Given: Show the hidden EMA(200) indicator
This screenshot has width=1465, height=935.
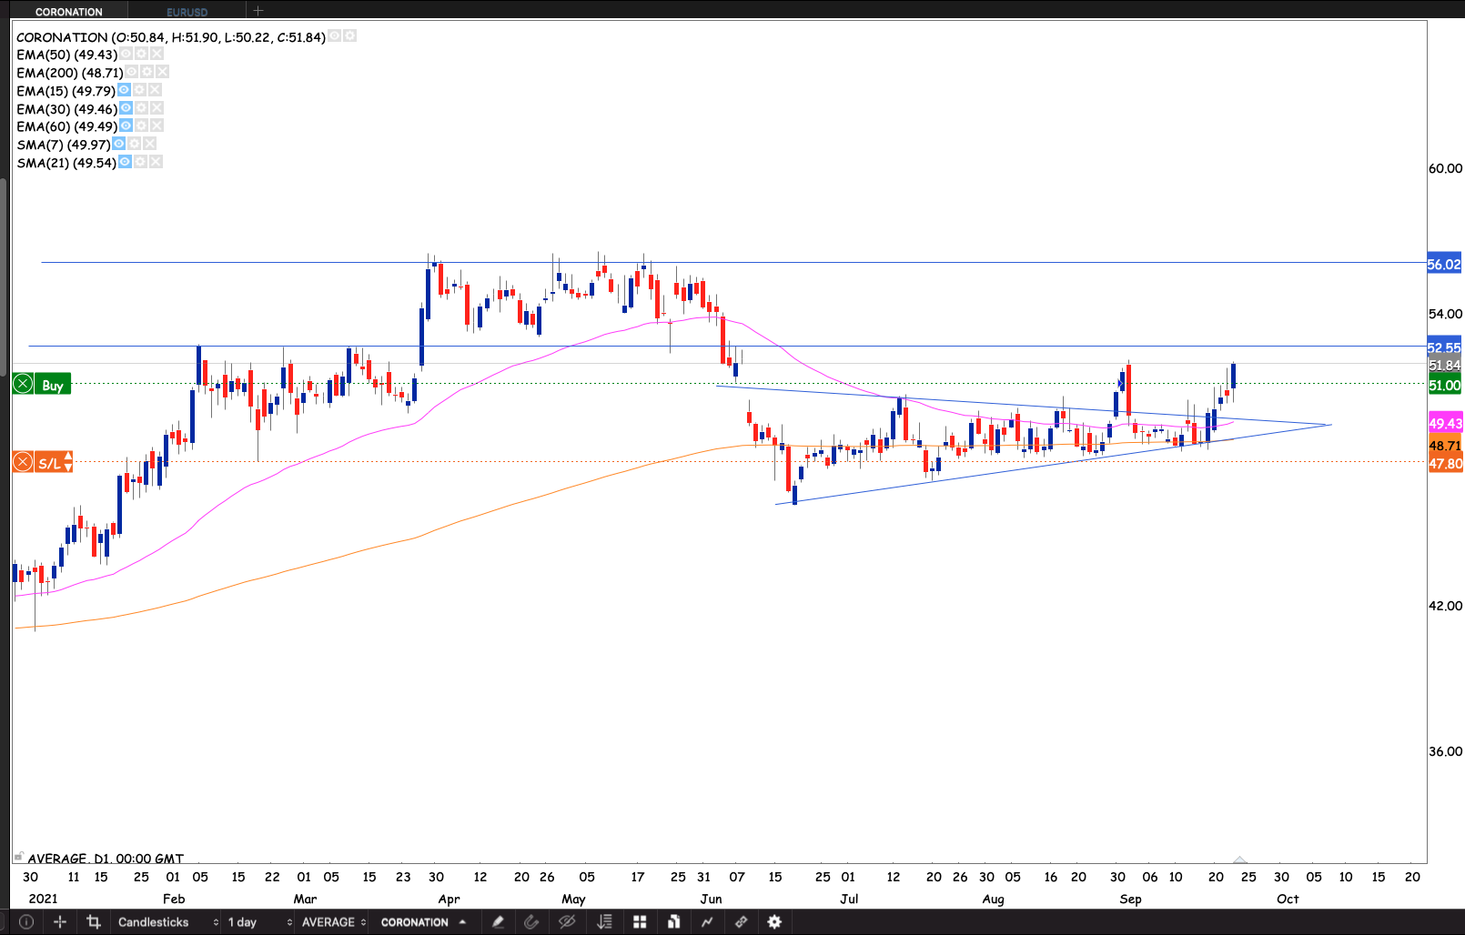Looking at the screenshot, I should tap(131, 72).
